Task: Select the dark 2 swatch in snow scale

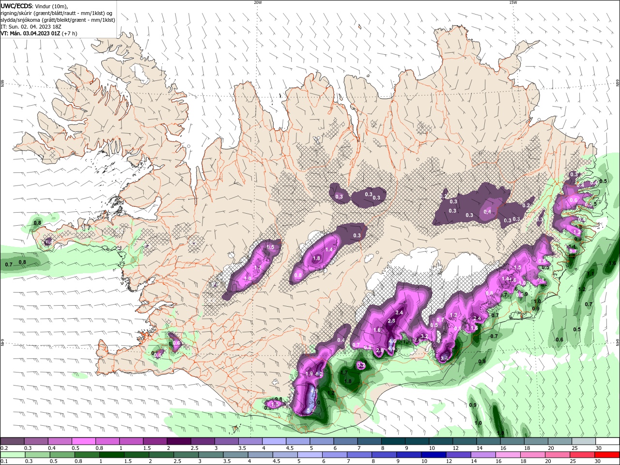Action: click(x=179, y=441)
